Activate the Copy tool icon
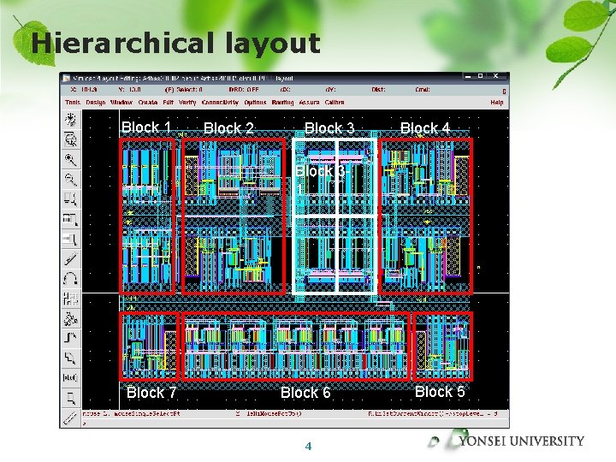 71,219
